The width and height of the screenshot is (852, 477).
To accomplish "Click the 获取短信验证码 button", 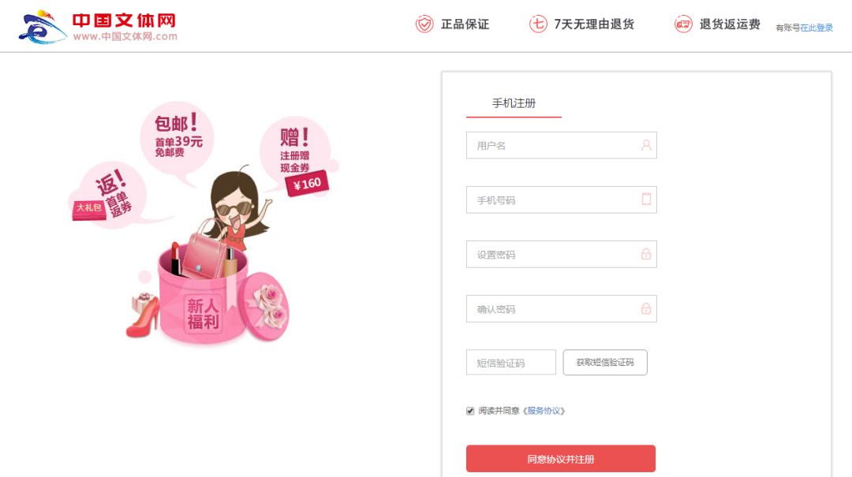I will [605, 363].
